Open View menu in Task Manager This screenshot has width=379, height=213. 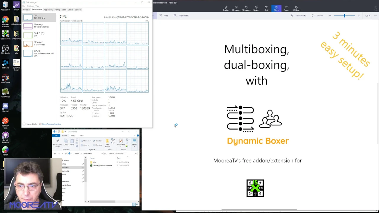(37, 6)
